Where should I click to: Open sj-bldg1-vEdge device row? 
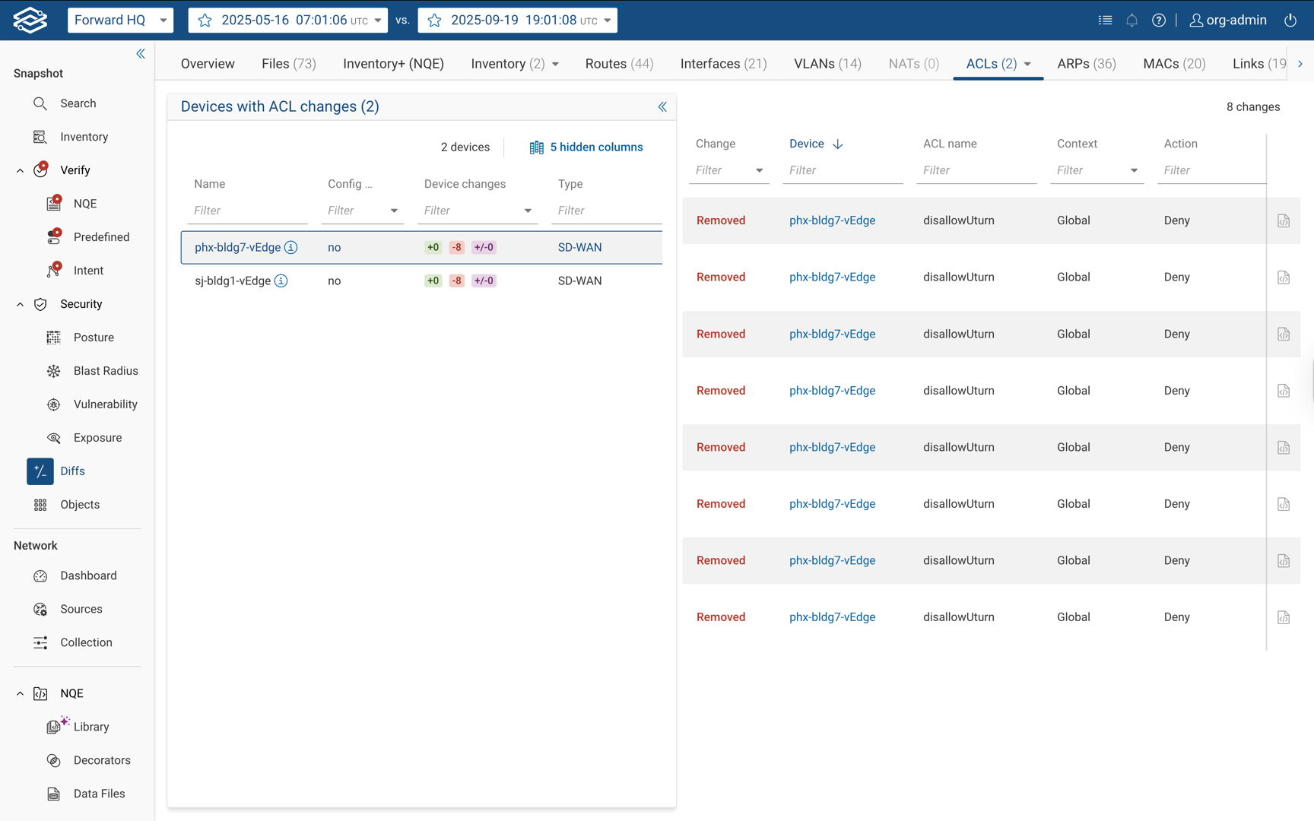click(x=233, y=281)
